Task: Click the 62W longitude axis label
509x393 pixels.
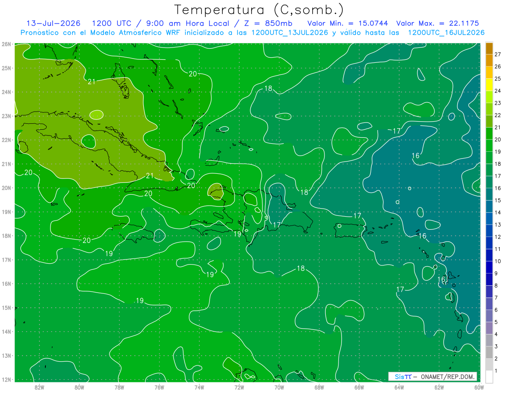Action: [439, 387]
